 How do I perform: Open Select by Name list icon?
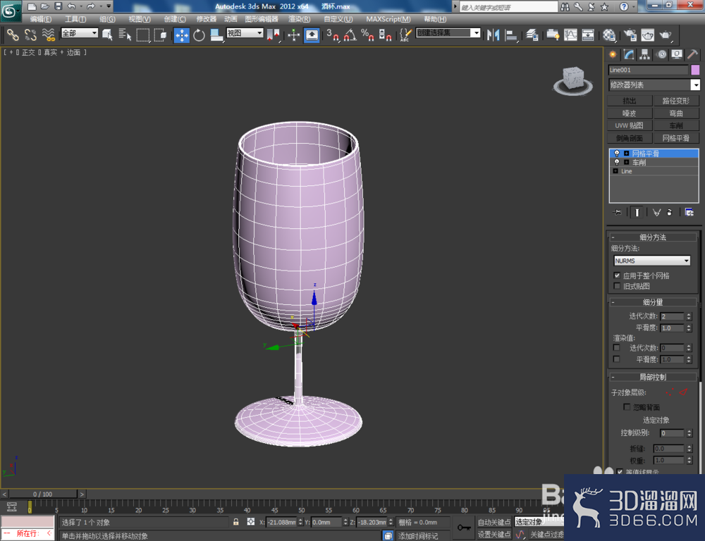point(125,35)
